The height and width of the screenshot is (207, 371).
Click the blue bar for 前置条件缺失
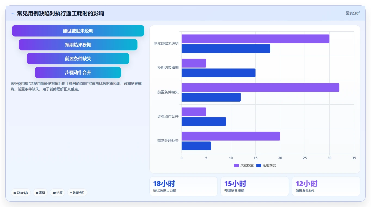[x=211, y=97]
